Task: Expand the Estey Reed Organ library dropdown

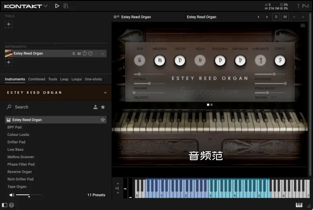Action: pos(105,93)
